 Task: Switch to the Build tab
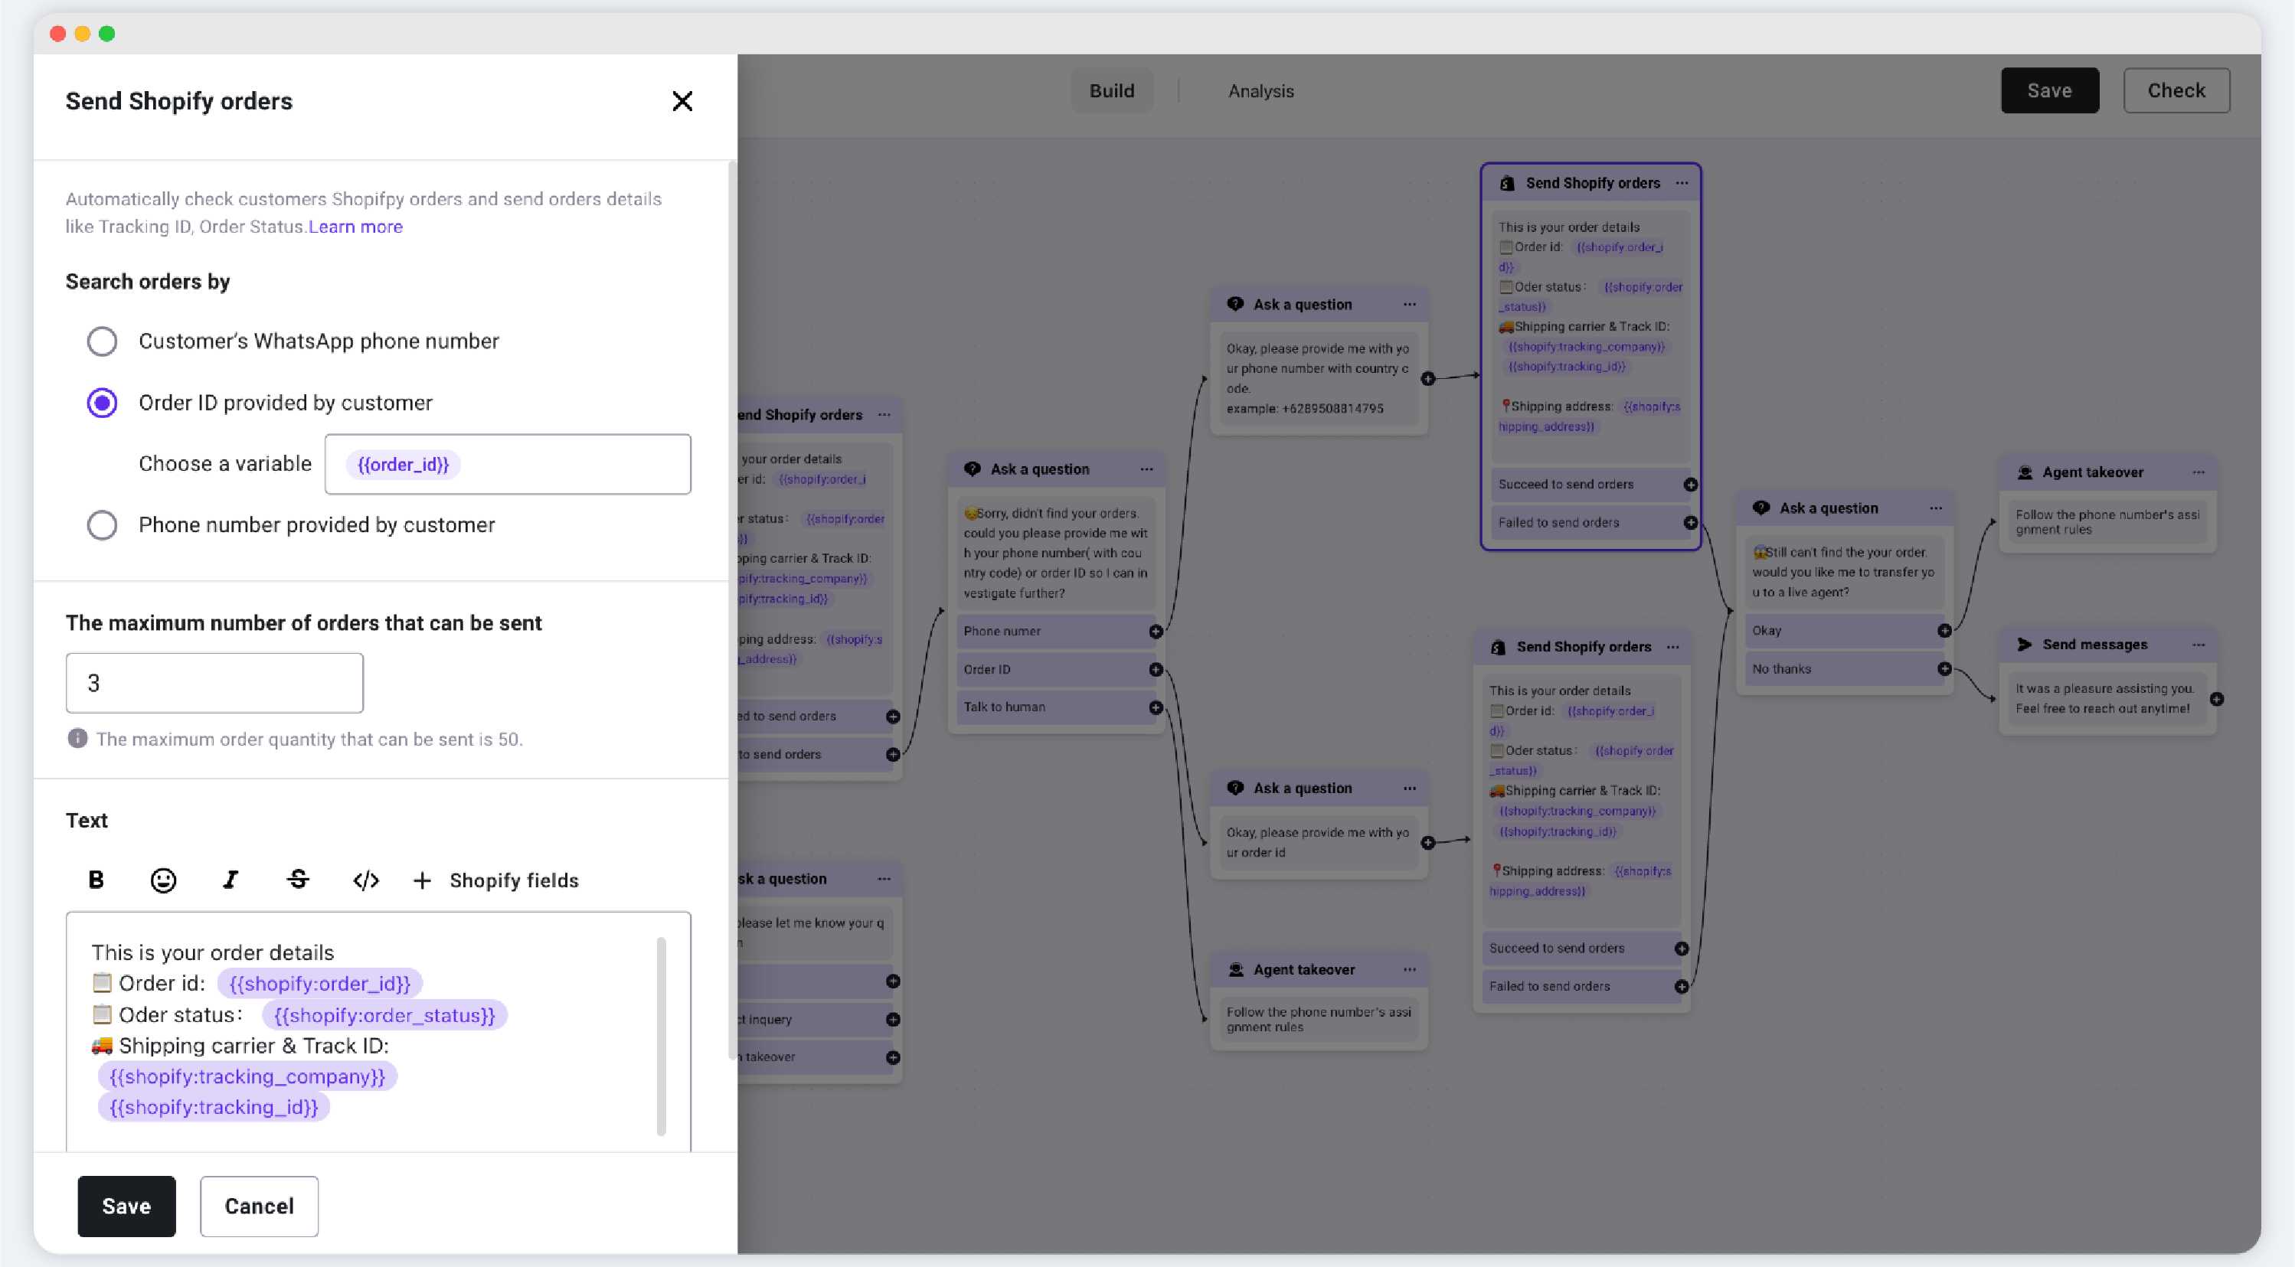(1111, 91)
